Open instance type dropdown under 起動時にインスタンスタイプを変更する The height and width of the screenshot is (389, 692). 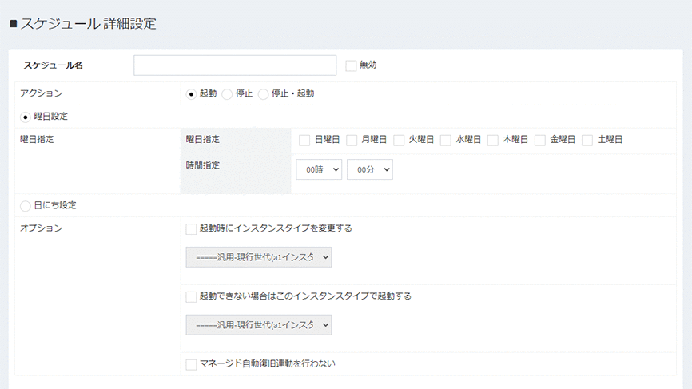click(259, 257)
